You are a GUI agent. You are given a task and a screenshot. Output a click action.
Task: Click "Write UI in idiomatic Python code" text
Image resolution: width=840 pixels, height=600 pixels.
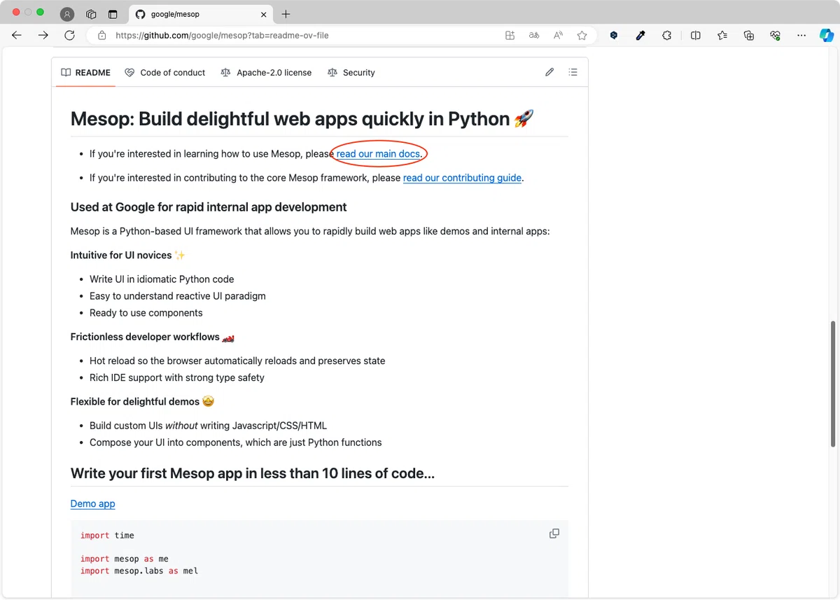[162, 279]
